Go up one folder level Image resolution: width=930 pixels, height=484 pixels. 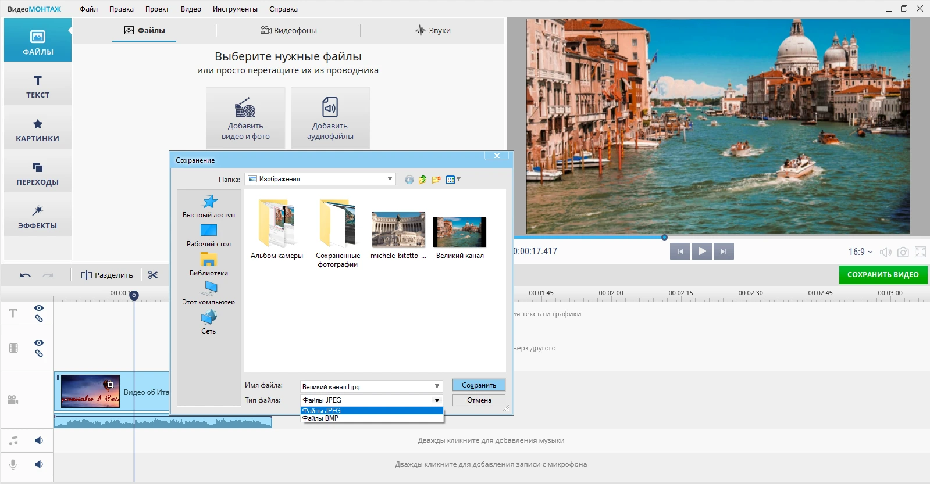pyautogui.click(x=423, y=180)
